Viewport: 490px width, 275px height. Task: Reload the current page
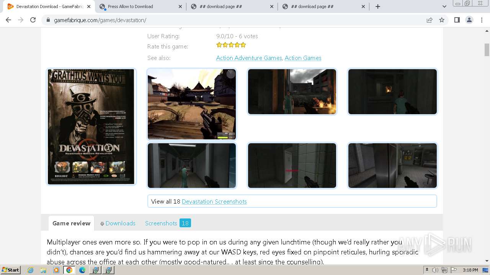pyautogui.click(x=33, y=20)
